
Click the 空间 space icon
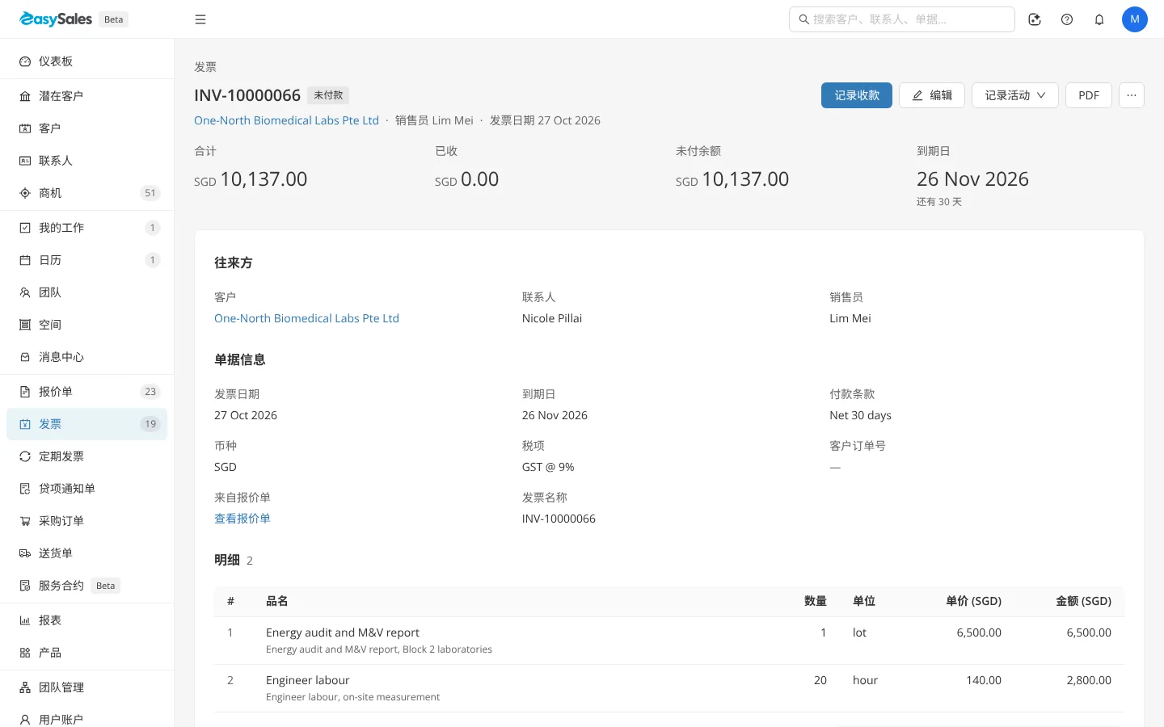(x=25, y=325)
